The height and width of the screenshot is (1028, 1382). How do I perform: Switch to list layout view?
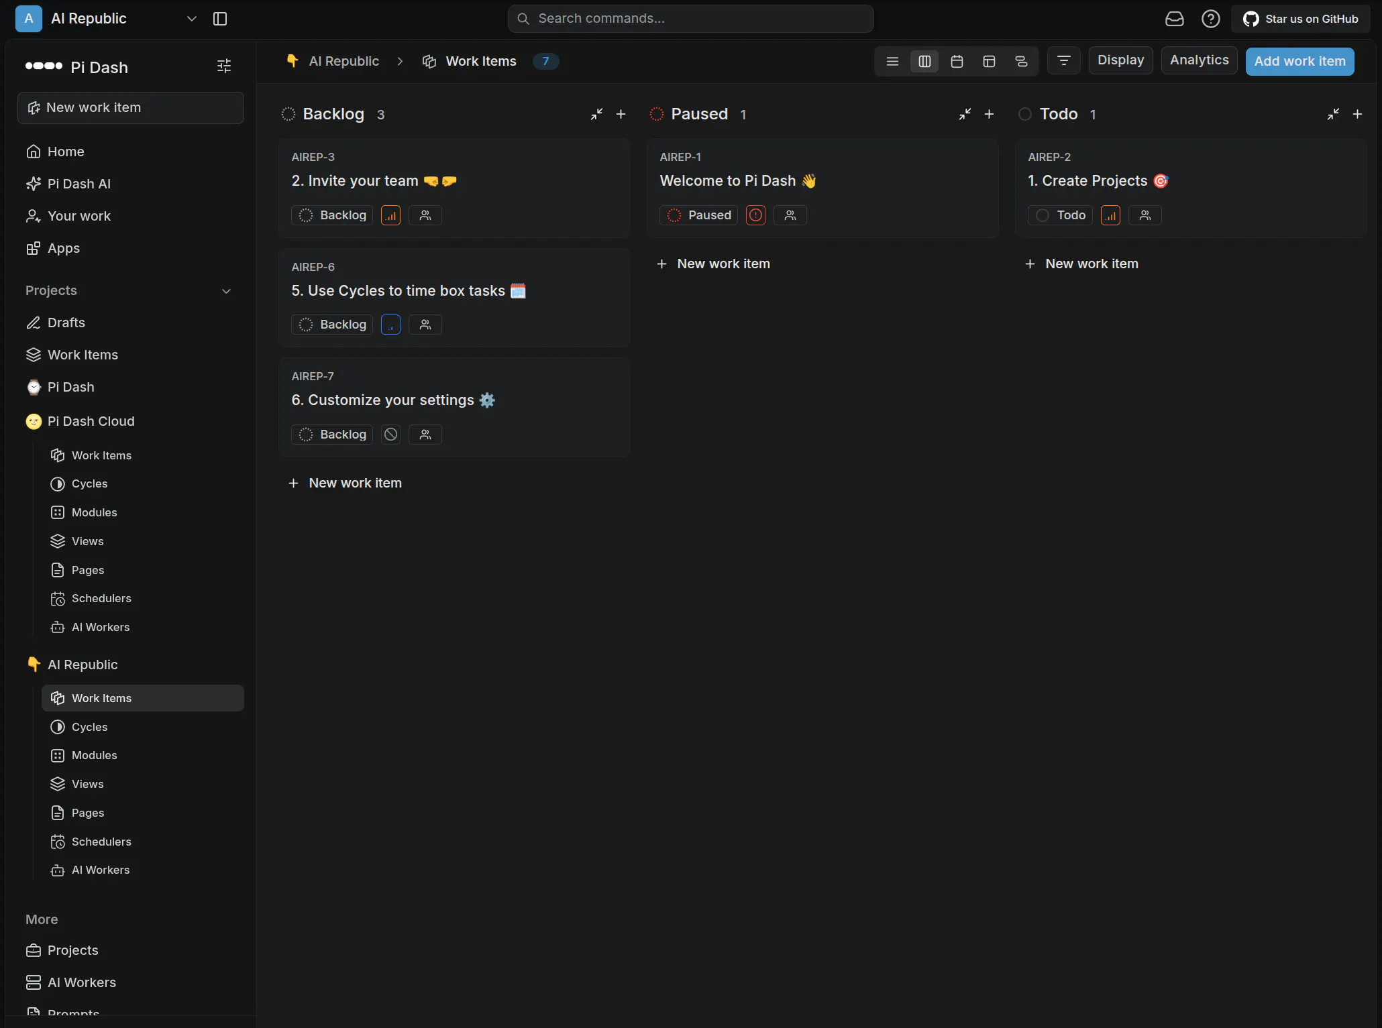(892, 61)
